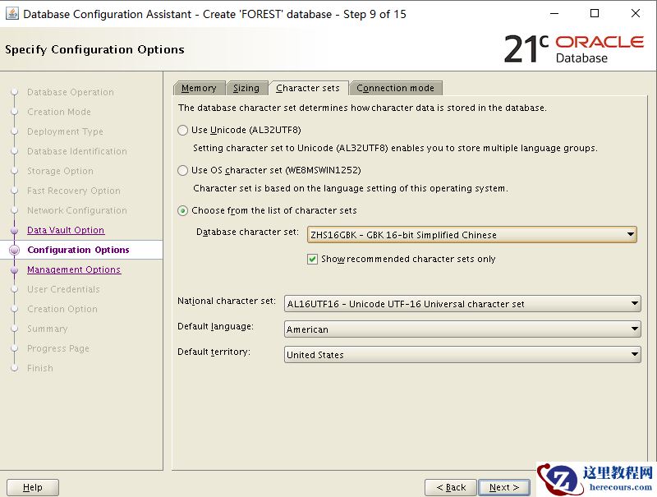Click the OS language setting description text
Image resolution: width=657 pixels, height=497 pixels.
click(351, 188)
